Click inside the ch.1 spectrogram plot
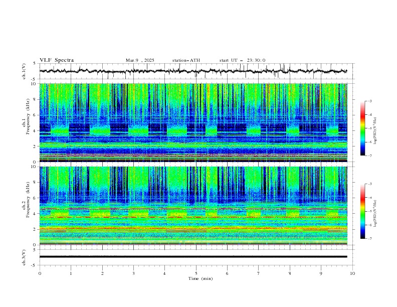This screenshot has height=307, width=397. 193,122
